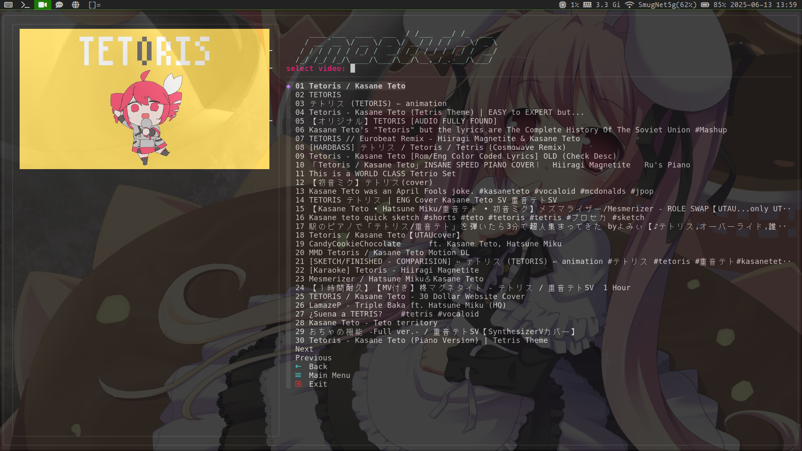The height and width of the screenshot is (451, 802).
Task: Select 30 Piano Version Tetris Theme entry
Action: 421,340
